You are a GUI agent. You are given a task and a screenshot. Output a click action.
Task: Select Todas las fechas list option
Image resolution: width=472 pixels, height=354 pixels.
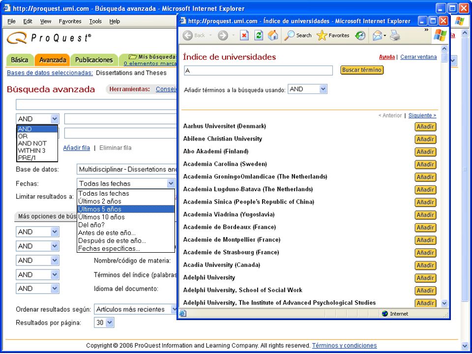[126, 193]
